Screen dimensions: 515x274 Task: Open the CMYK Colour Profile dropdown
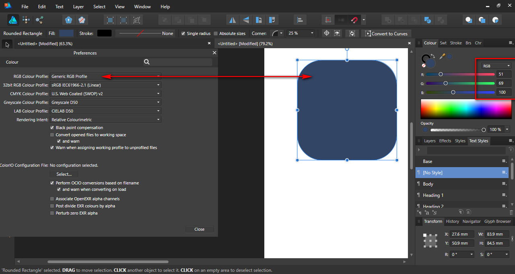click(x=105, y=94)
